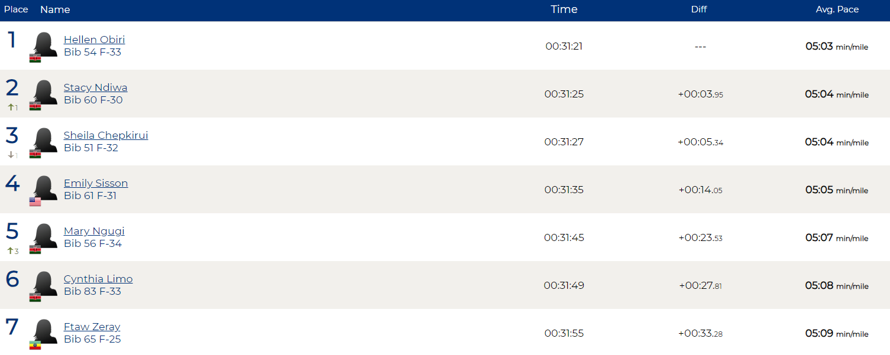The image size is (890, 355).
Task: Open Cynthia Limo's name link
Action: [x=98, y=279]
